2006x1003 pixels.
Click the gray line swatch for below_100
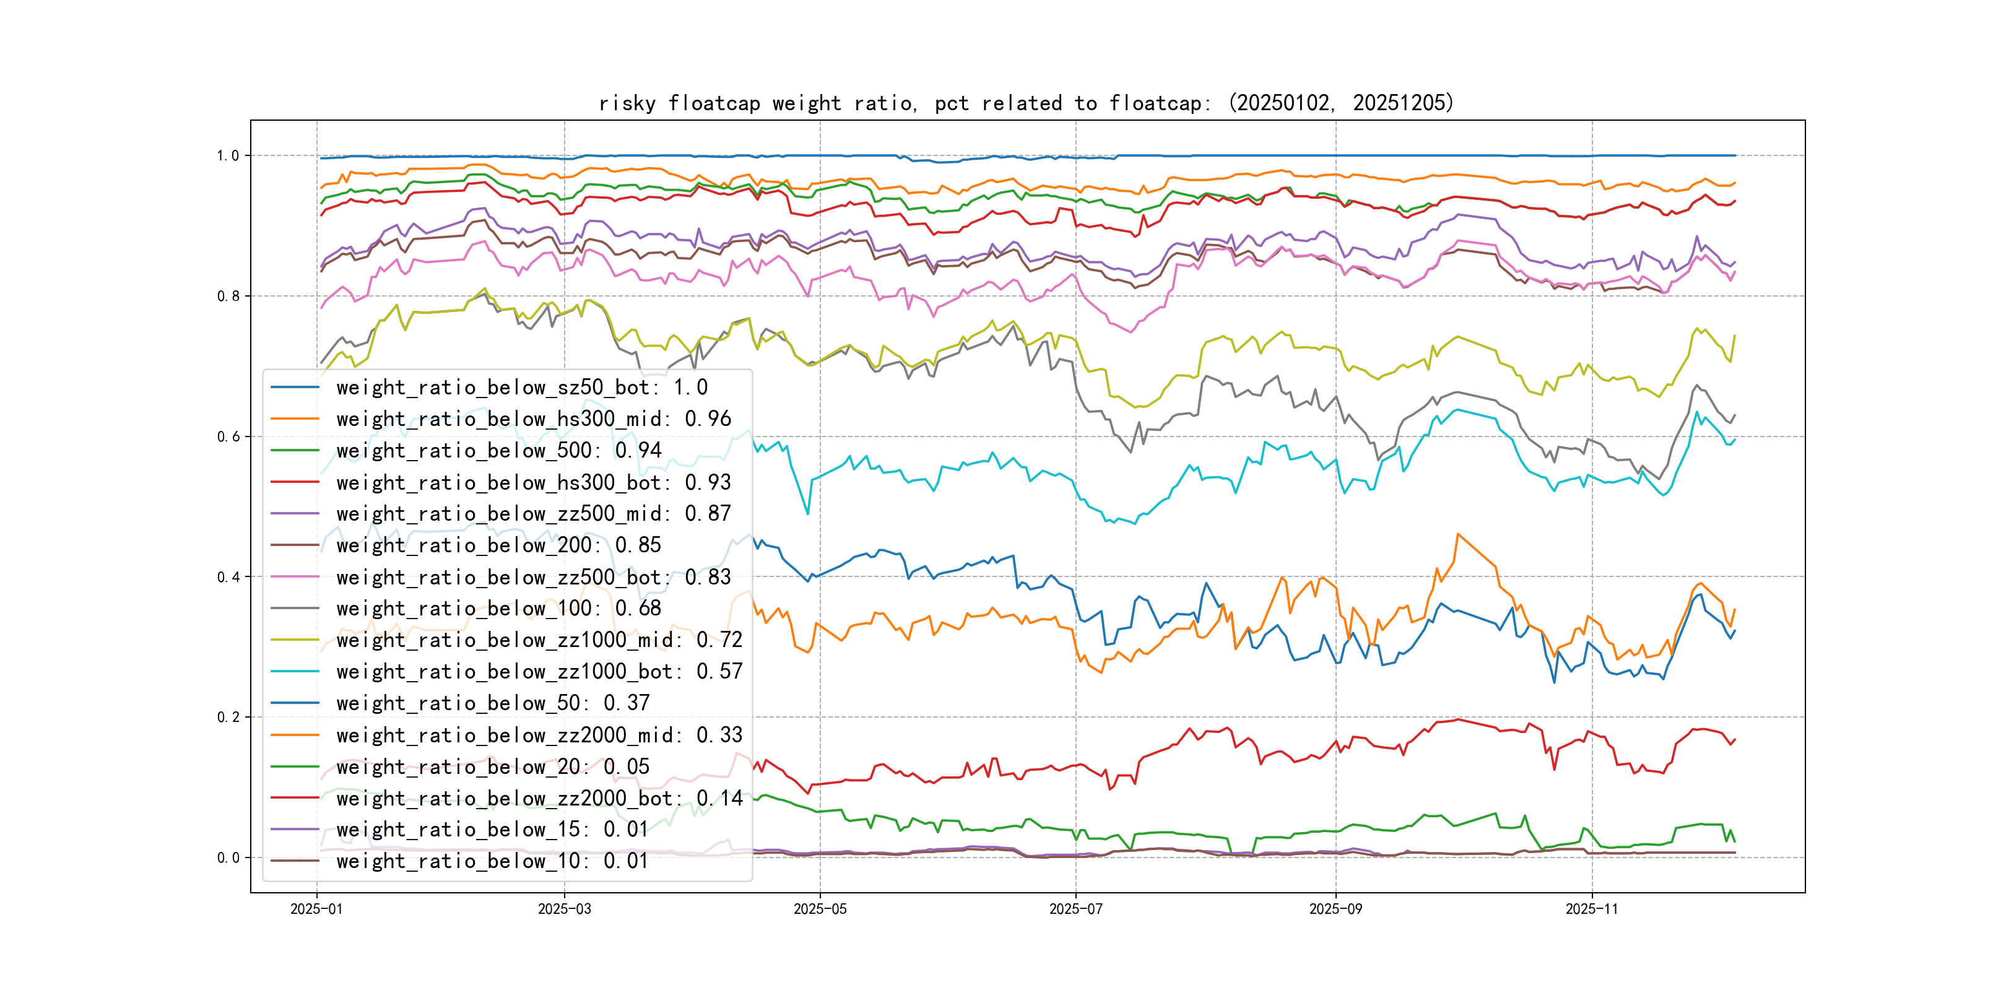click(x=294, y=608)
